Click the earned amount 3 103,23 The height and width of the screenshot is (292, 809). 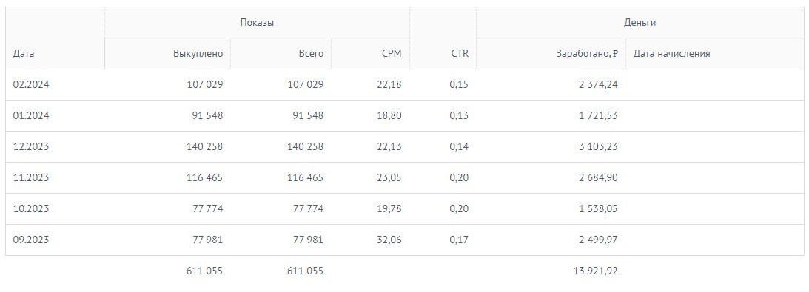coord(598,146)
